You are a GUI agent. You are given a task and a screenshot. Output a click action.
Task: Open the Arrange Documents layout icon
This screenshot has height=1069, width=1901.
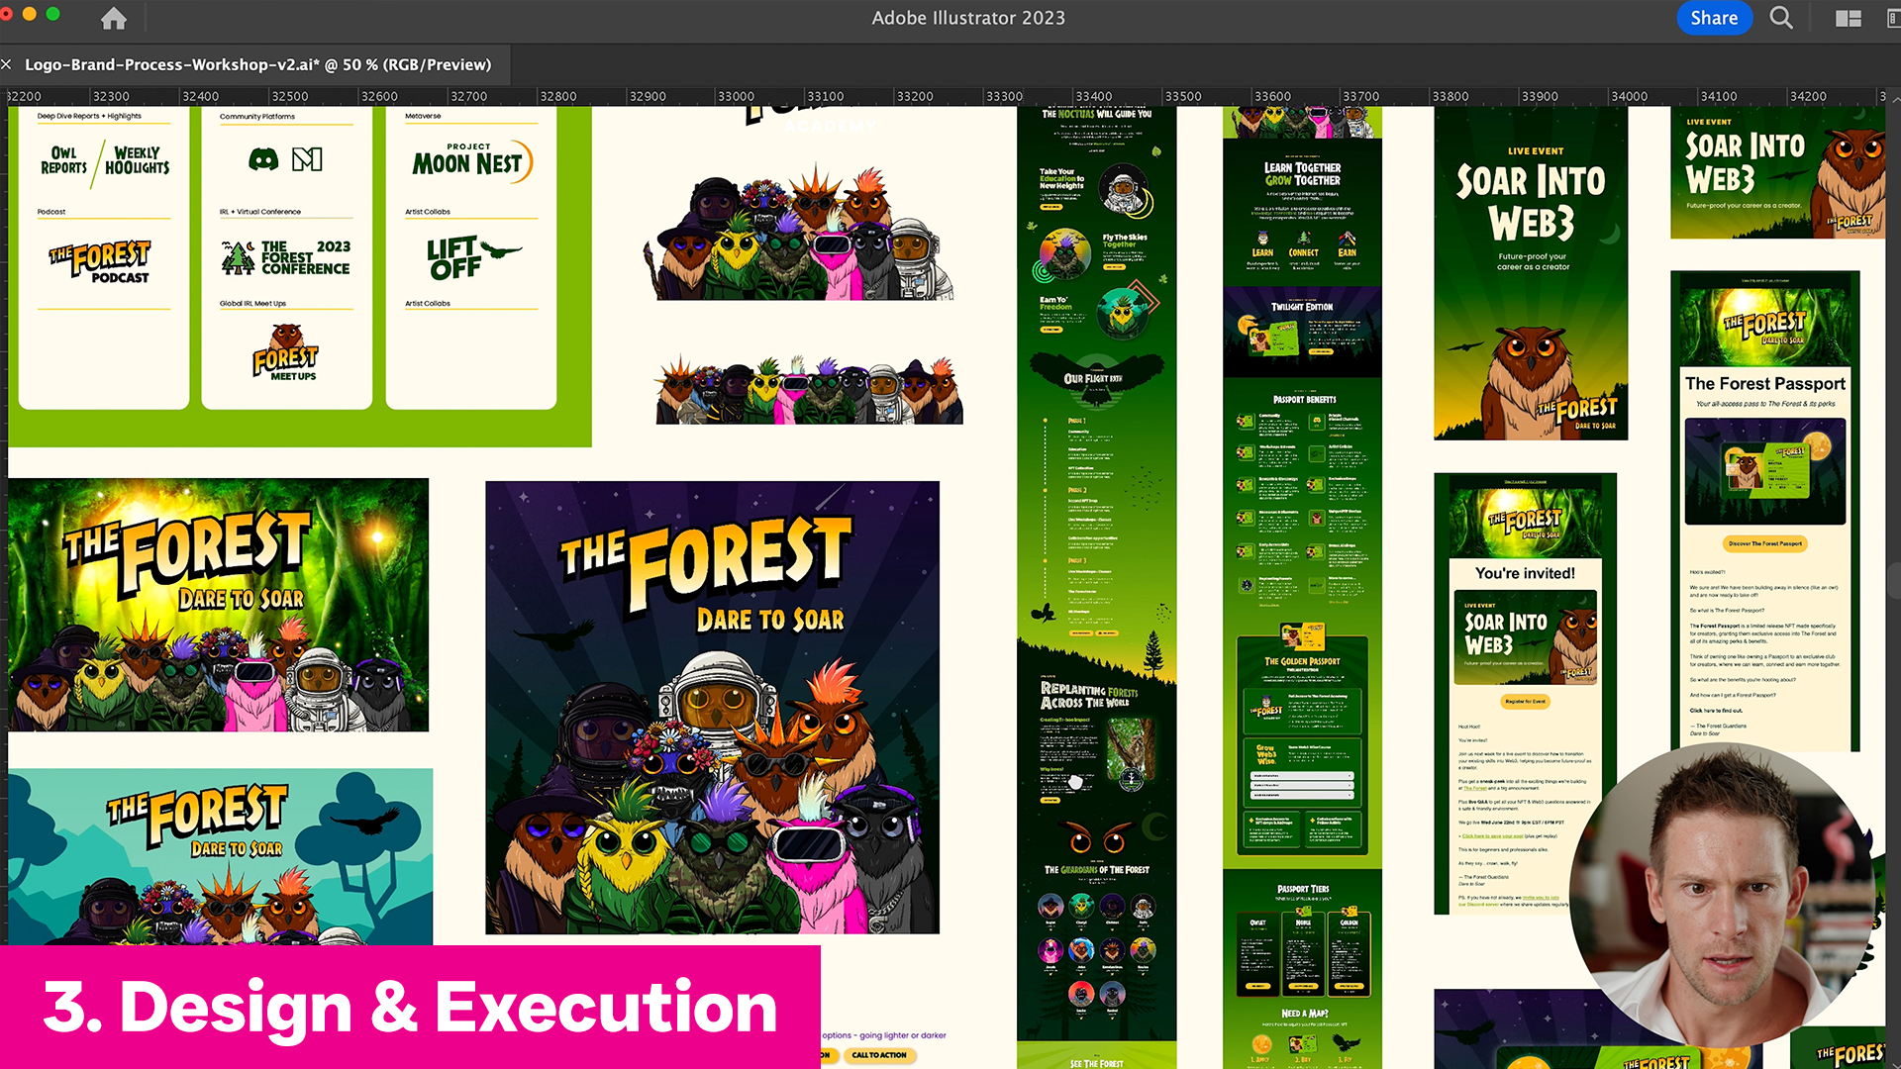[x=1848, y=19]
